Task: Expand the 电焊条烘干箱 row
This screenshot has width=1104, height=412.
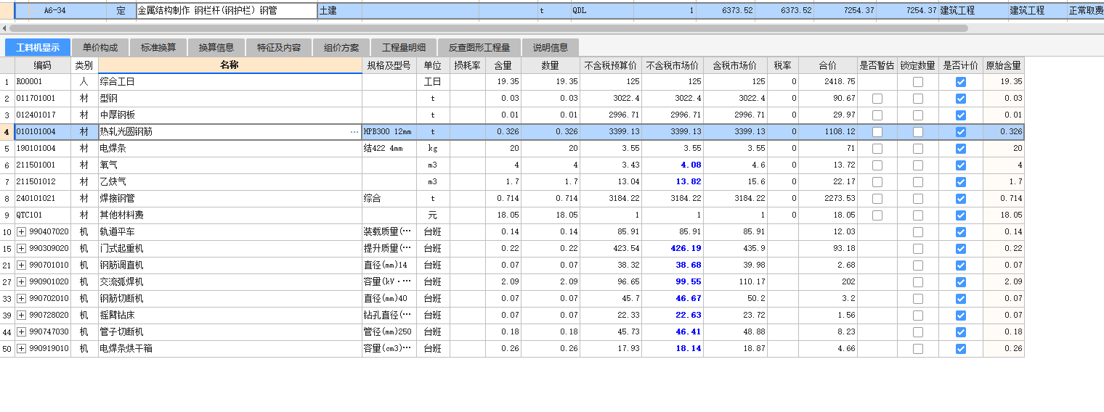Action: (x=21, y=349)
